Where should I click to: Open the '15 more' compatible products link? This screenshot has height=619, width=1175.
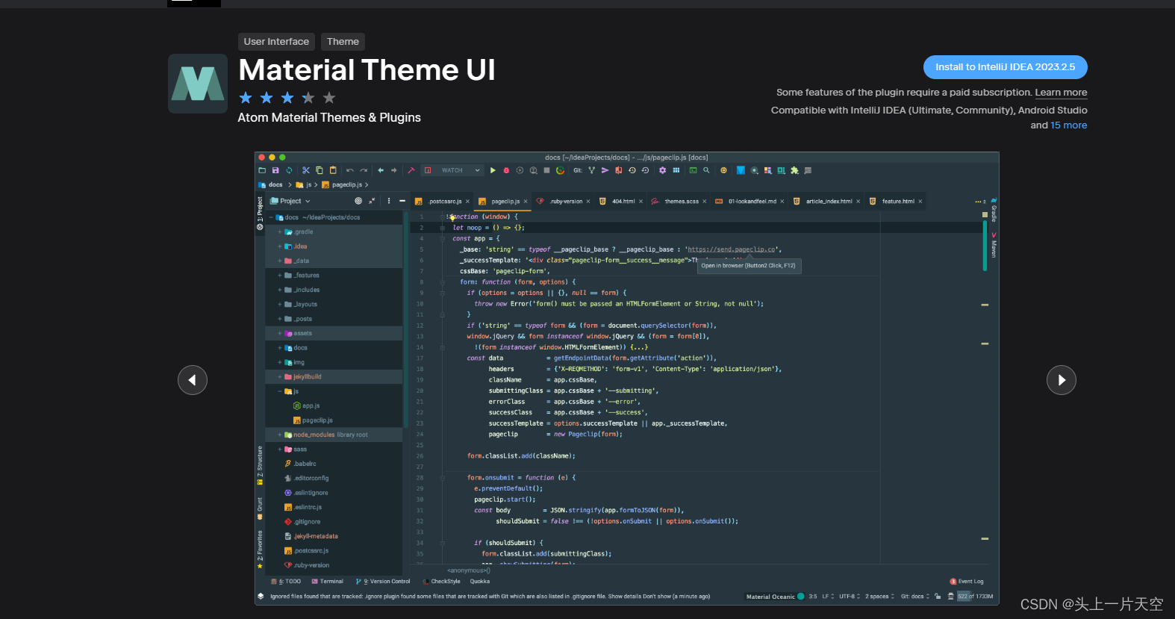[x=1068, y=125]
